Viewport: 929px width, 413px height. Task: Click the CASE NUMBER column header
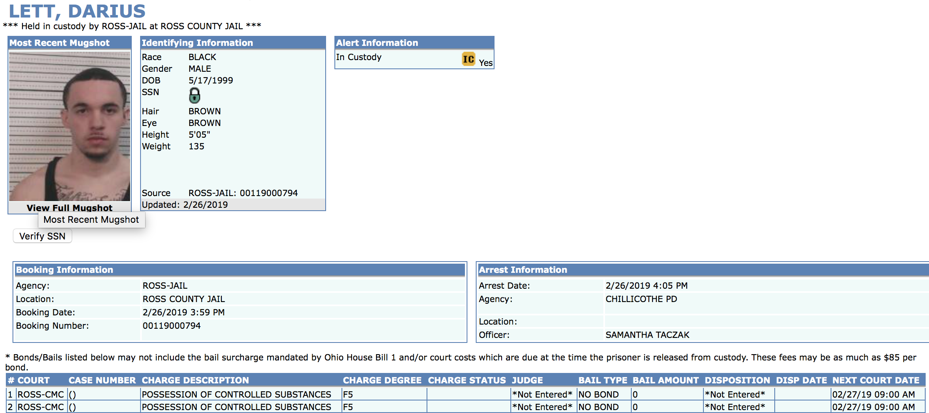tap(102, 380)
